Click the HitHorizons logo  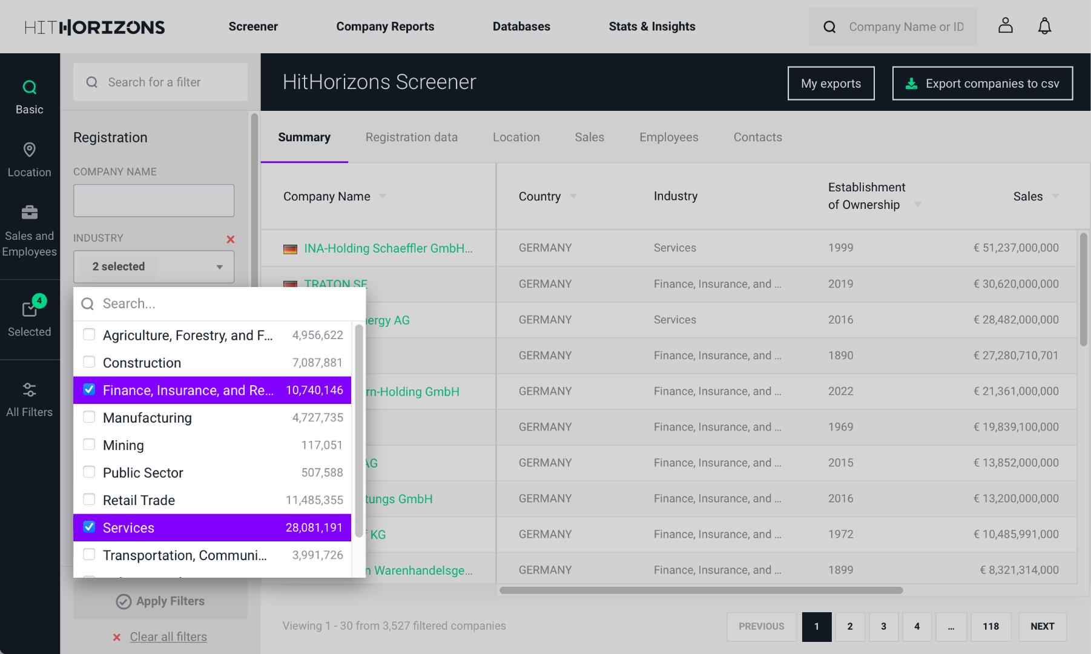pyautogui.click(x=94, y=27)
